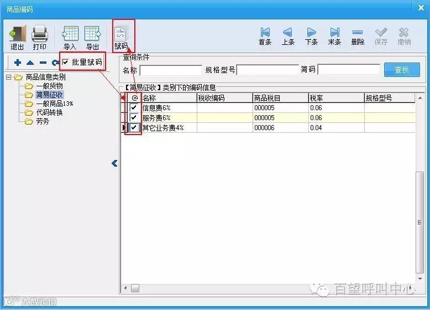
Task: Click the 服务费6% name cell
Action: 169,118
